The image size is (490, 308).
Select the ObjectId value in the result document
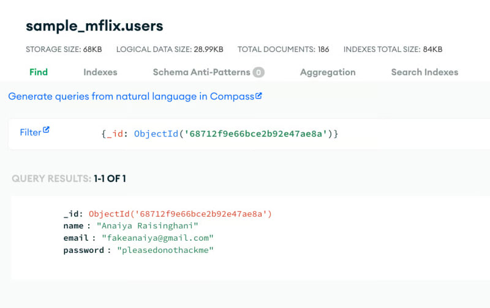[180, 214]
